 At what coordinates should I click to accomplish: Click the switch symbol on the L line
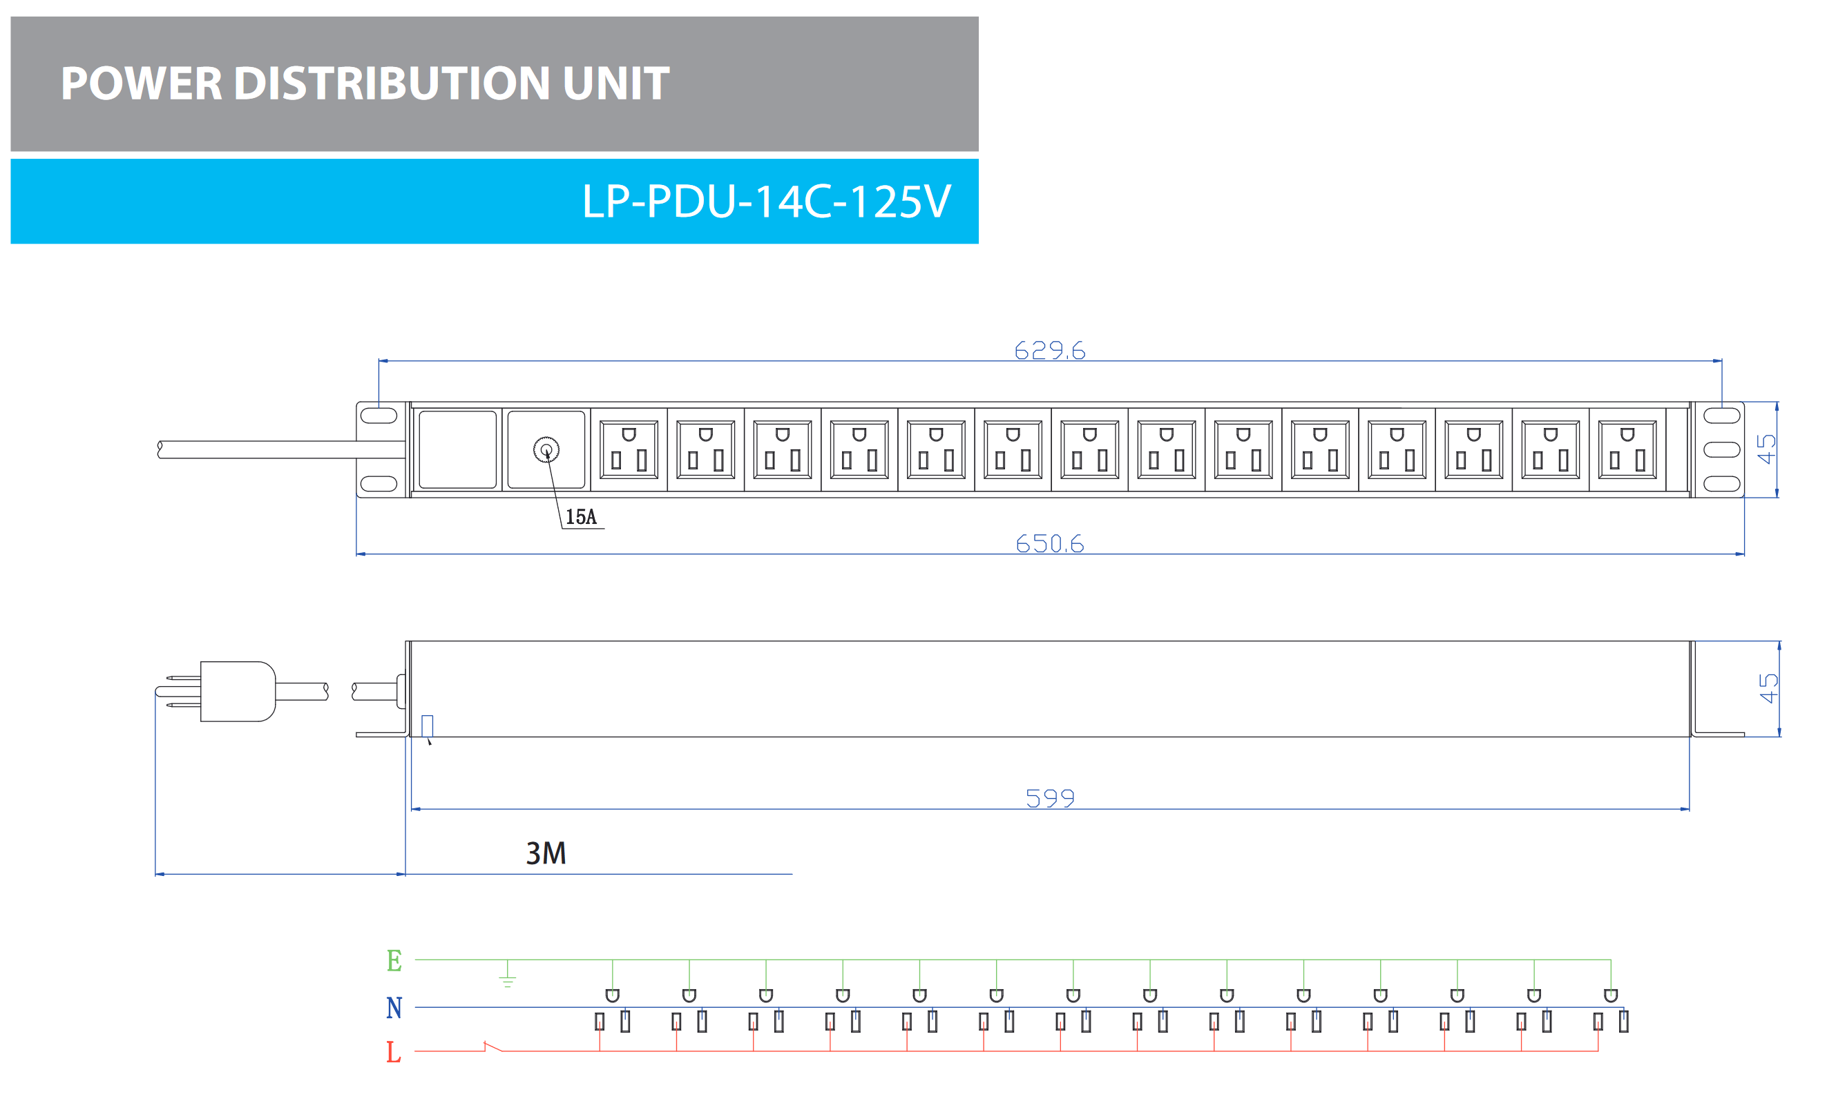(x=493, y=1046)
